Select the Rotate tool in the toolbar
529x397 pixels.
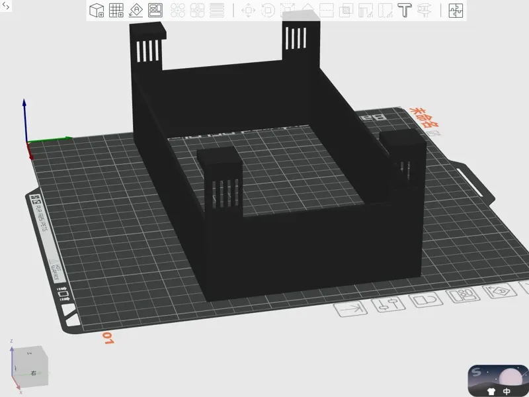[x=268, y=10]
